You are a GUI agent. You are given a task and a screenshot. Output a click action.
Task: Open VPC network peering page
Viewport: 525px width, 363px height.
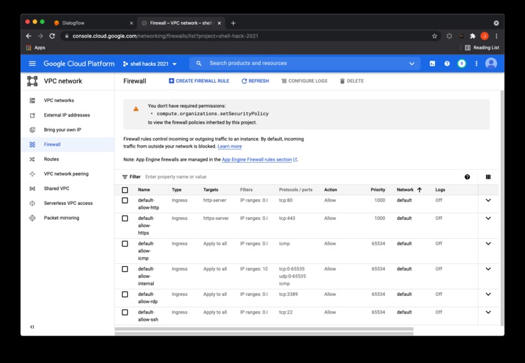pyautogui.click(x=66, y=174)
